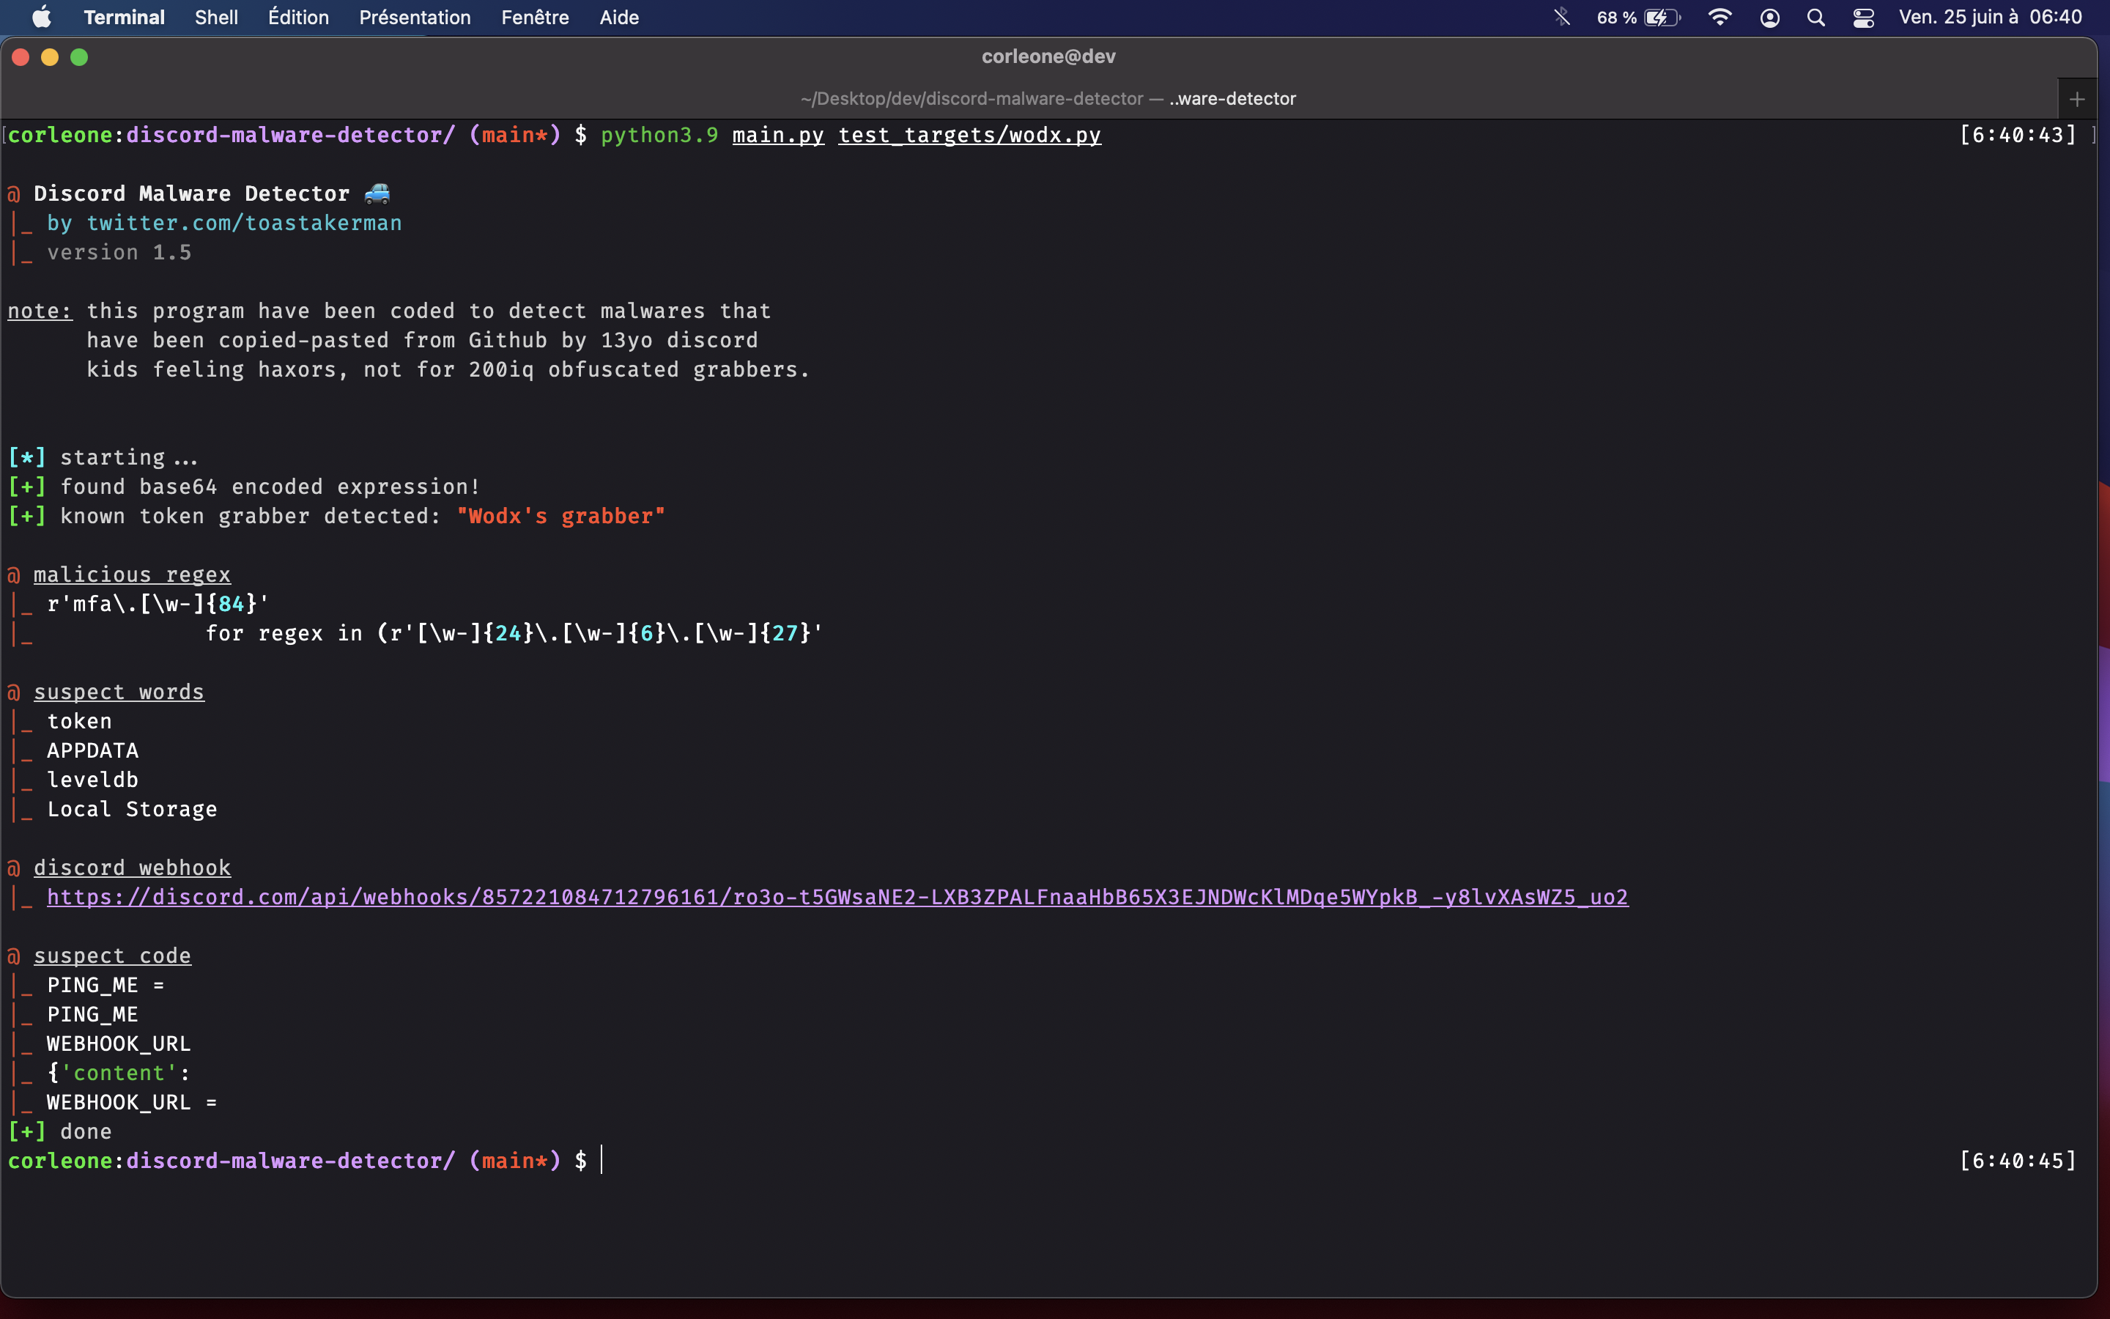Click the twitter.com/toastakerman link
Screen dimensions: 2110x1319
tap(244, 223)
